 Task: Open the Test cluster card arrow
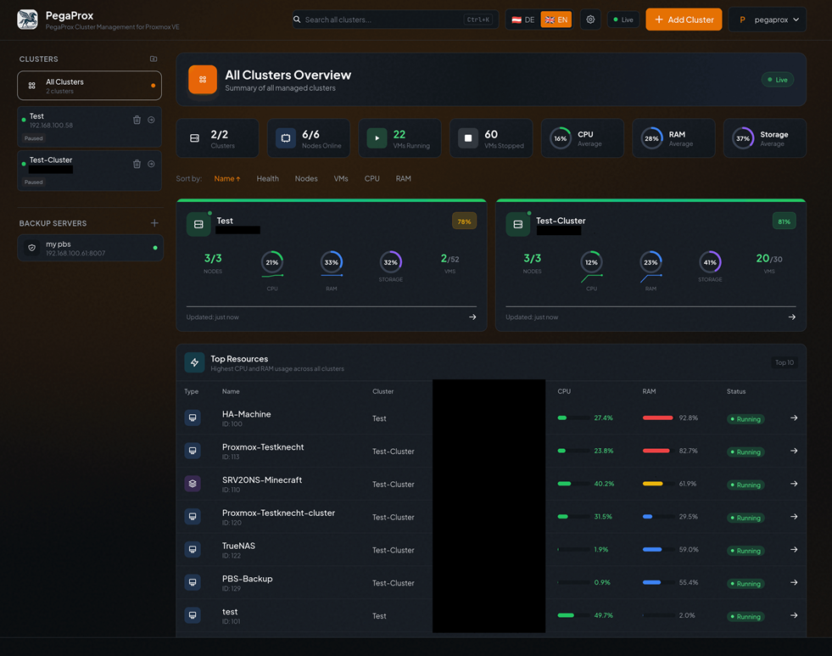[472, 317]
